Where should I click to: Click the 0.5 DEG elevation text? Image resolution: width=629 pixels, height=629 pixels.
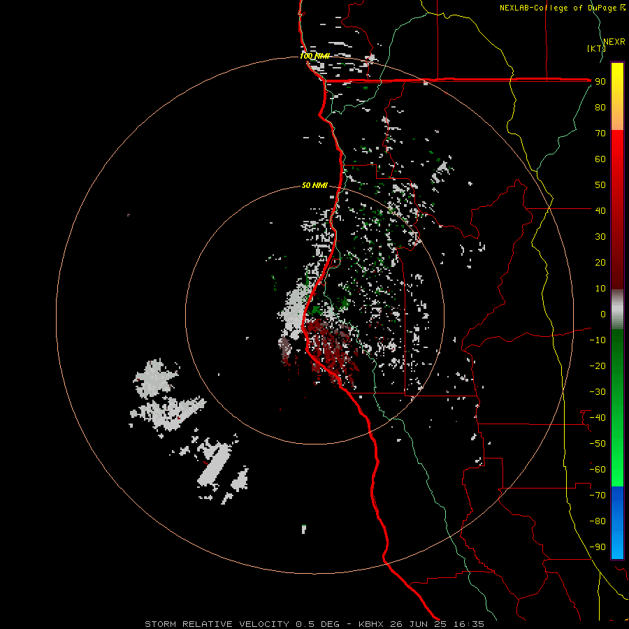point(317,624)
